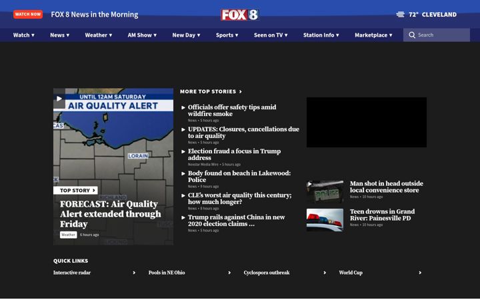Click the FOX 8 logo
Viewport: 480px width, 300px height.
(240, 15)
